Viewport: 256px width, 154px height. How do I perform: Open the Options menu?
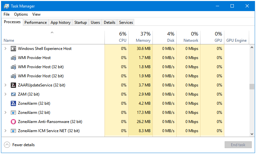tap(21, 14)
